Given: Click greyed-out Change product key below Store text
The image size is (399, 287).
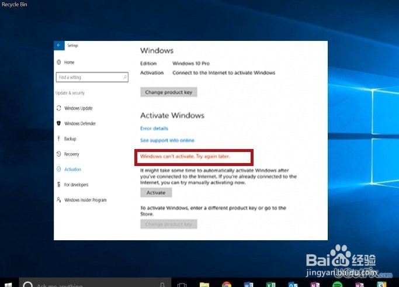Looking at the screenshot, I should pos(168,224).
